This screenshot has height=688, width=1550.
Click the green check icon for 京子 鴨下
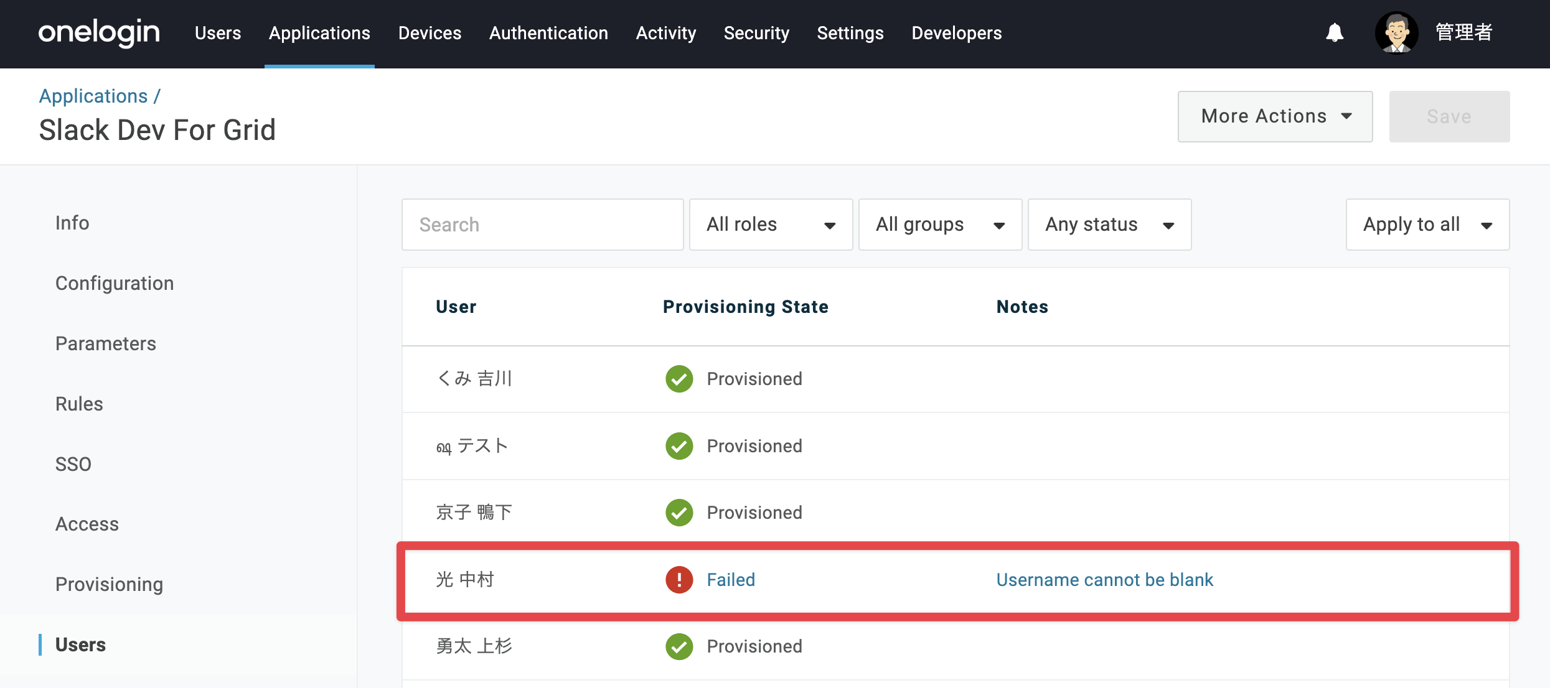pos(679,513)
